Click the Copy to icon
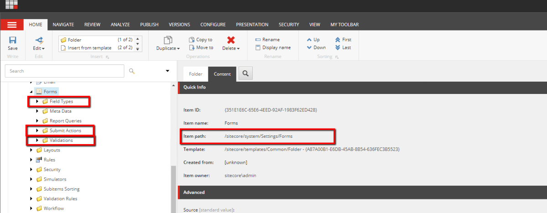The height and width of the screenshot is (213, 547). (x=192, y=40)
